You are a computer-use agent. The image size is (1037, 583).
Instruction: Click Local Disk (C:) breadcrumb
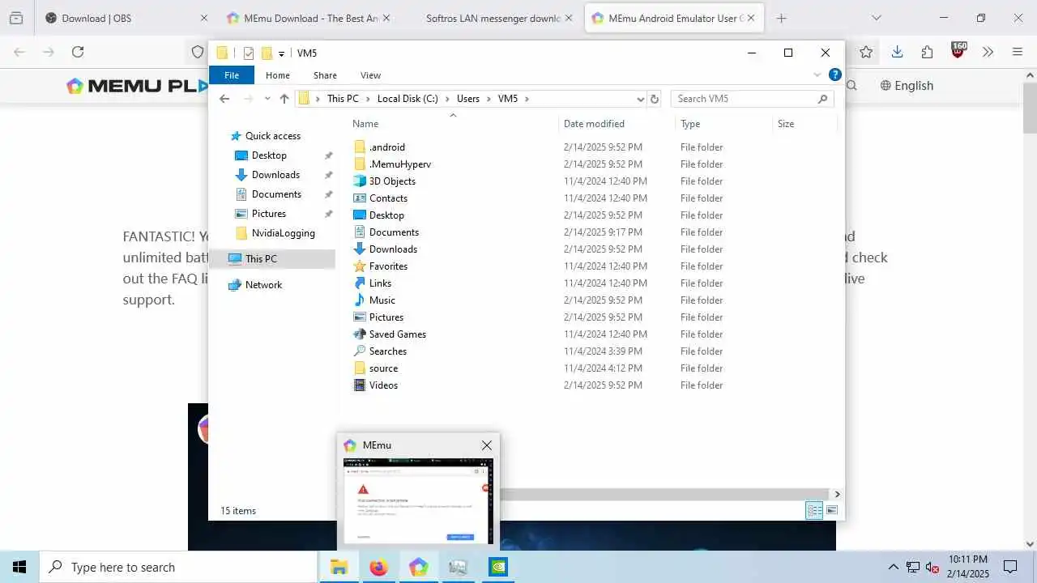[x=407, y=99]
